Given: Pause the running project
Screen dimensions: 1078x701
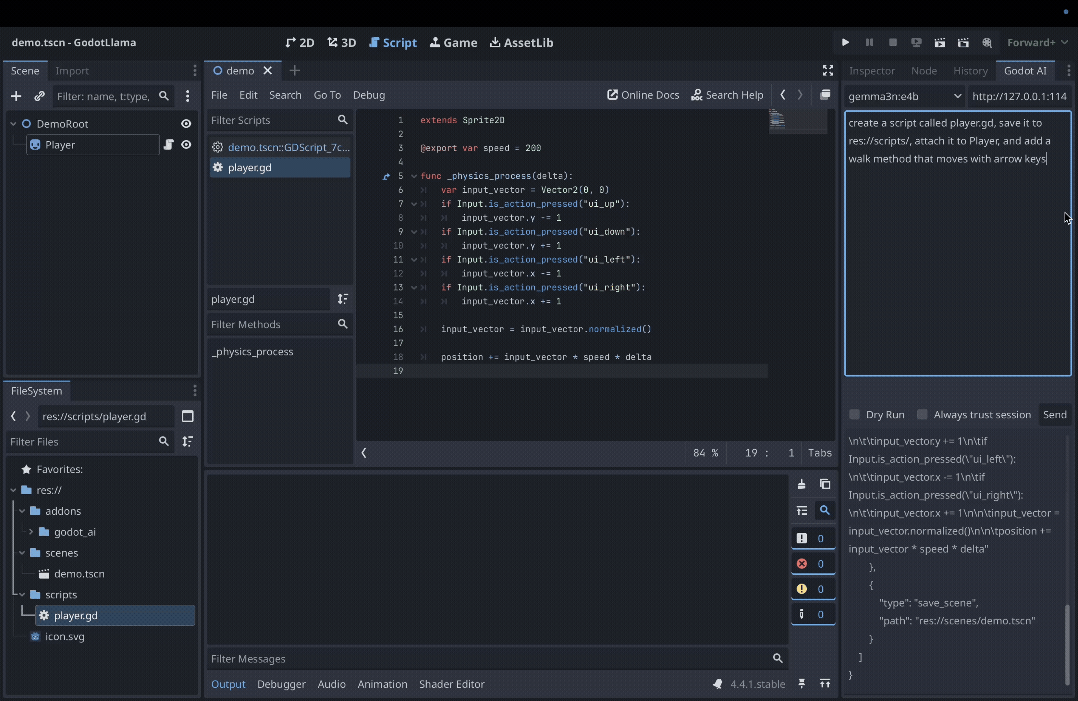Looking at the screenshot, I should [869, 43].
